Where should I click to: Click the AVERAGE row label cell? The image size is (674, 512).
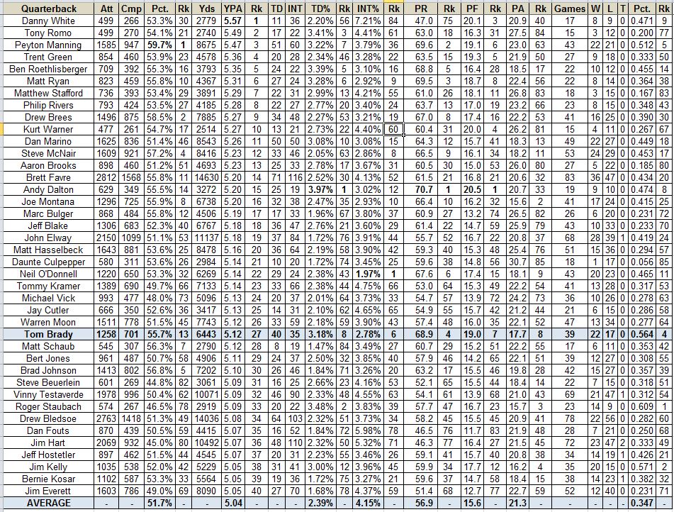(47, 503)
